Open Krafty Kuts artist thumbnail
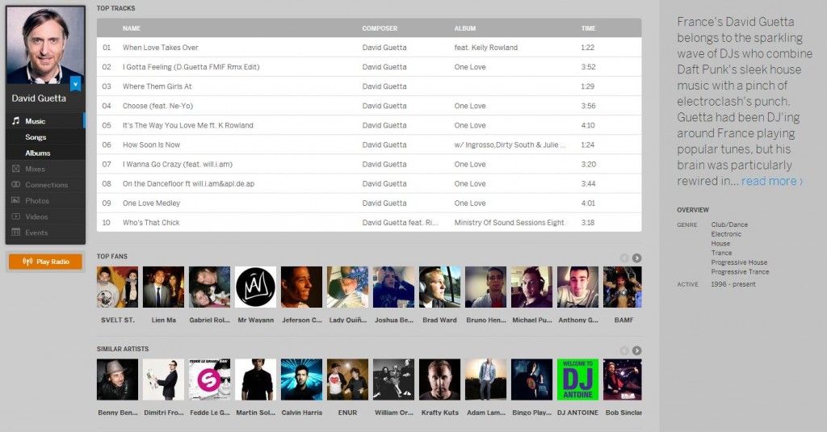 [x=440, y=380]
